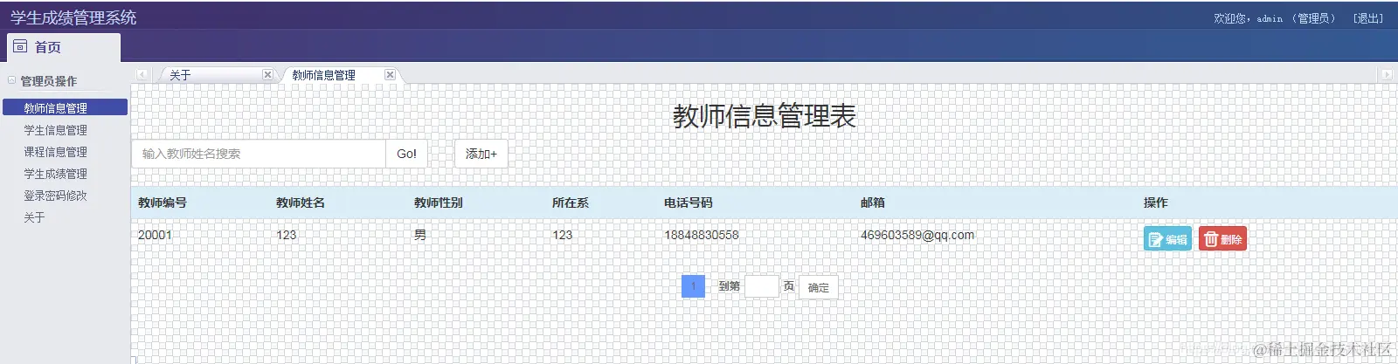The image size is (1398, 364).
Task: Click the 操作 column header
Action: (x=1156, y=203)
